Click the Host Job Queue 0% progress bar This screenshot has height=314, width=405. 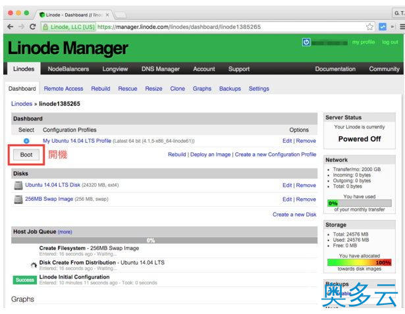tap(164, 240)
